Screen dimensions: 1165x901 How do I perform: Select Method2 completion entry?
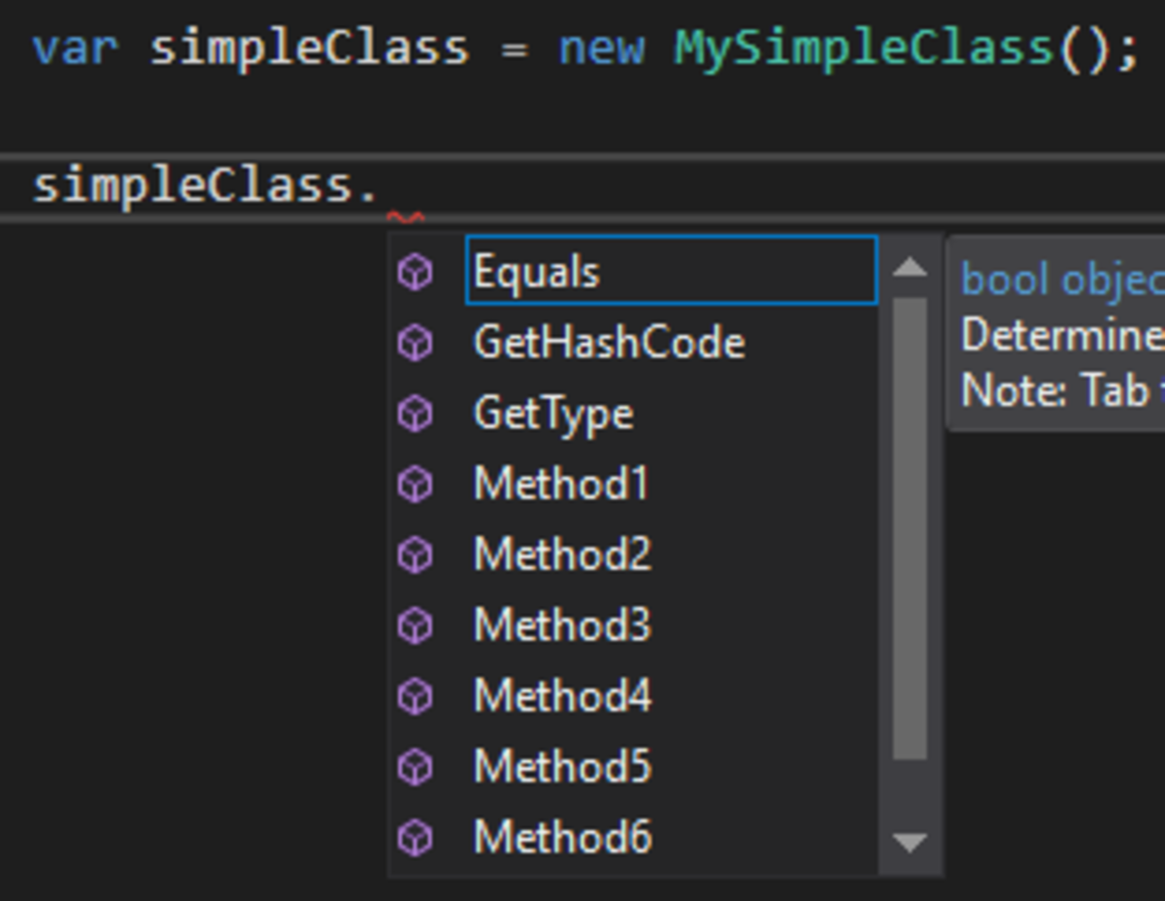click(562, 554)
